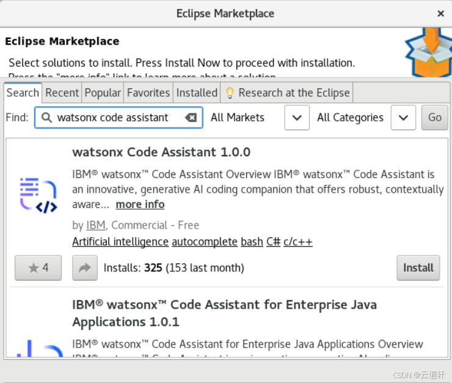Click the lightbulb icon on the Research tab
This screenshot has width=452, height=383.
230,93
